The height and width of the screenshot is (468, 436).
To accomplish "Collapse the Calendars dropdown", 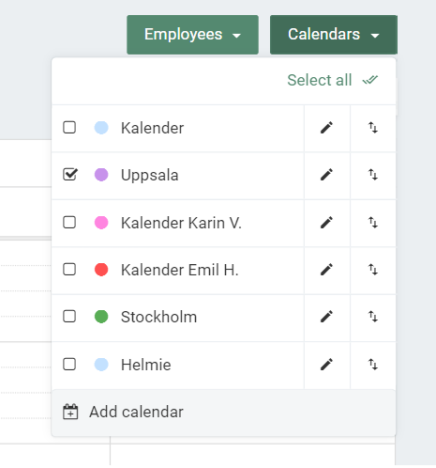I will [334, 35].
